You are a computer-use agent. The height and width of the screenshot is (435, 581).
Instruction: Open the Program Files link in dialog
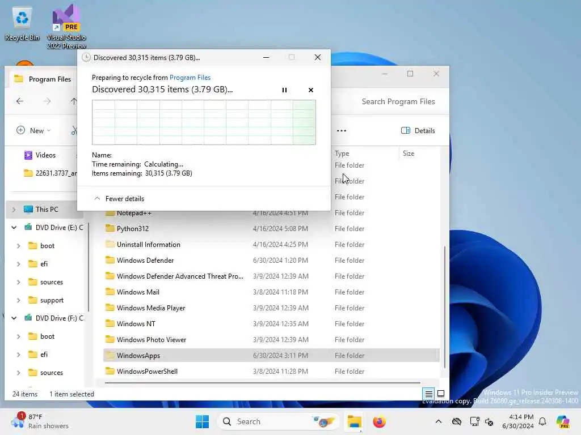190,77
